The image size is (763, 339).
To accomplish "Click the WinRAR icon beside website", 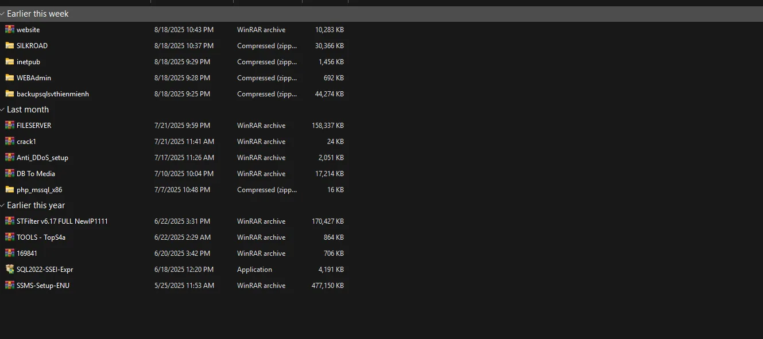I will tap(9, 29).
